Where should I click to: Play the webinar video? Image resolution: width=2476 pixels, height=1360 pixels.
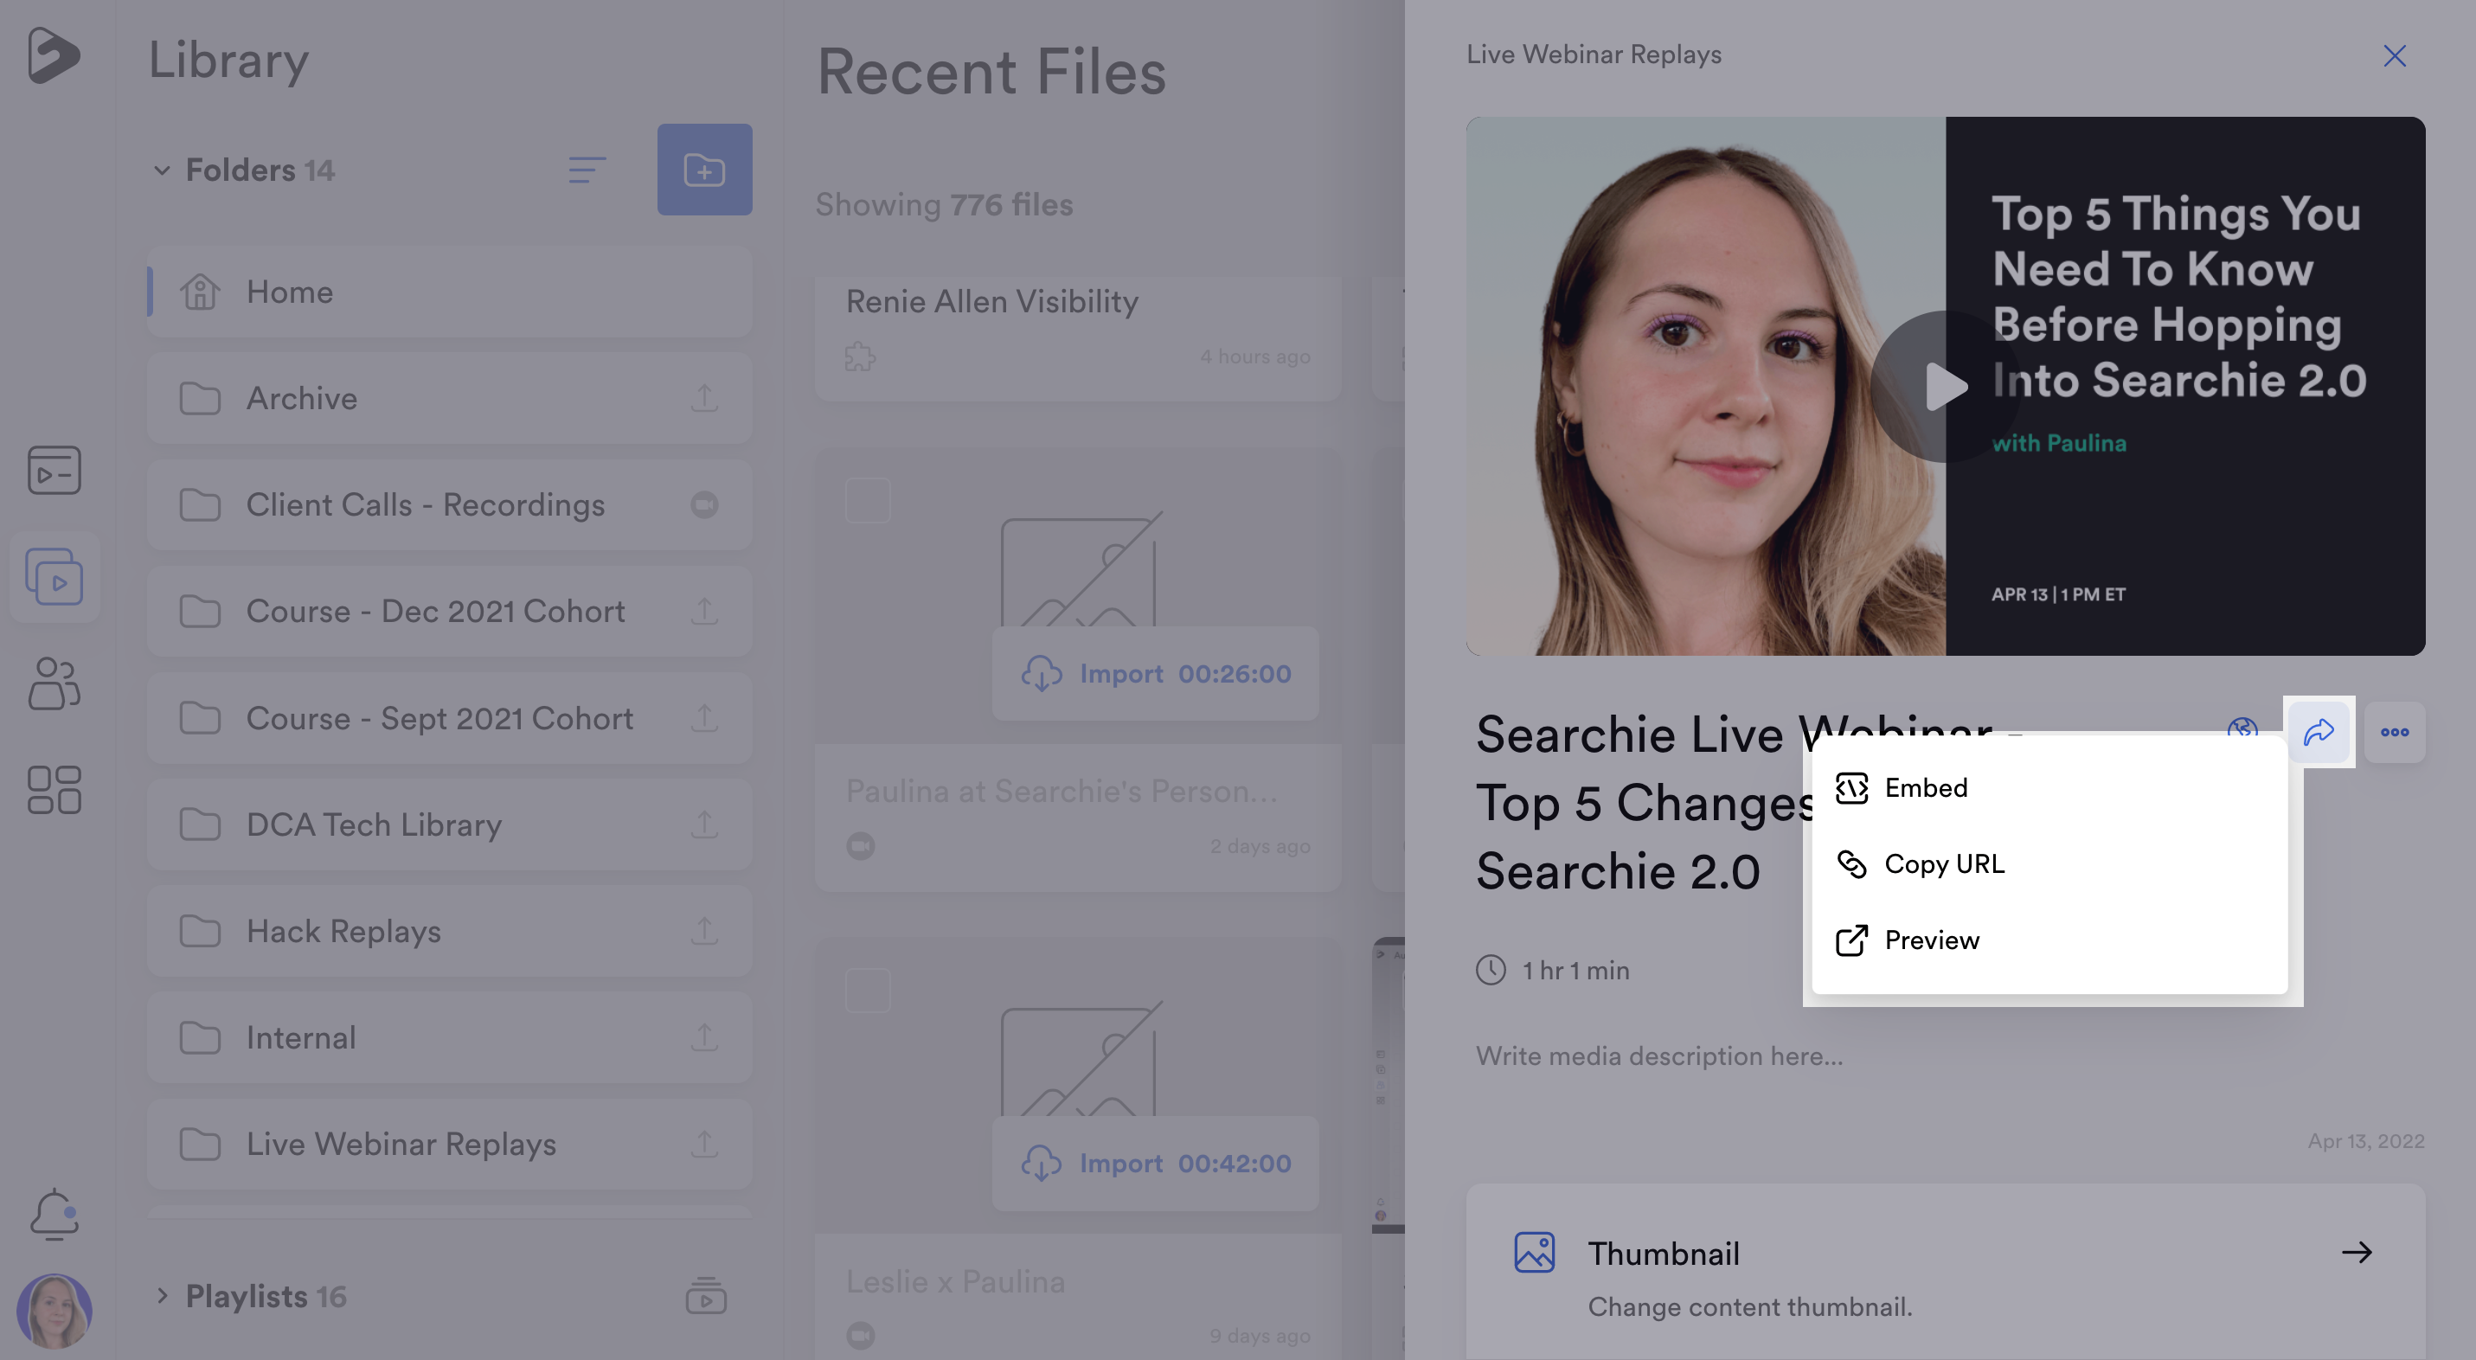[1945, 387]
